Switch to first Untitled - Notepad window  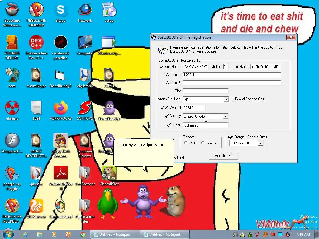[115, 234]
